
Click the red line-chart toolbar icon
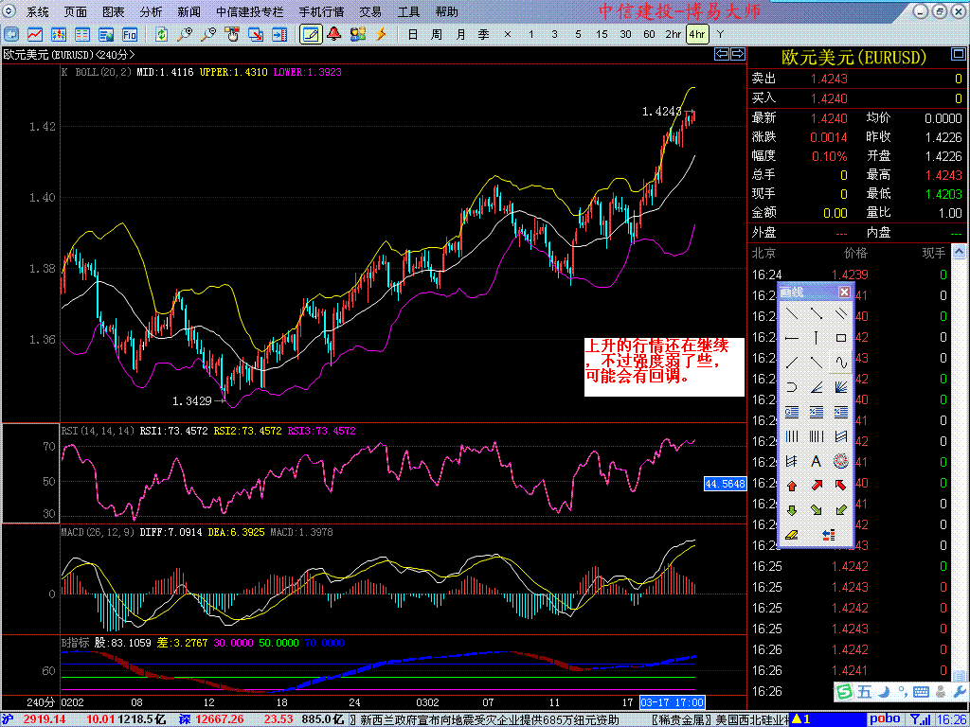point(35,35)
